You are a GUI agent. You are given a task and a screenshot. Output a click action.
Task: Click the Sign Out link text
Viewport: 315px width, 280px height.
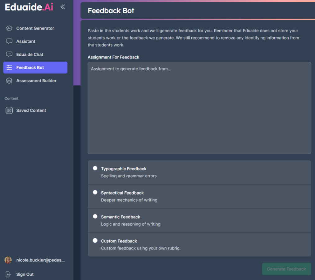25,274
